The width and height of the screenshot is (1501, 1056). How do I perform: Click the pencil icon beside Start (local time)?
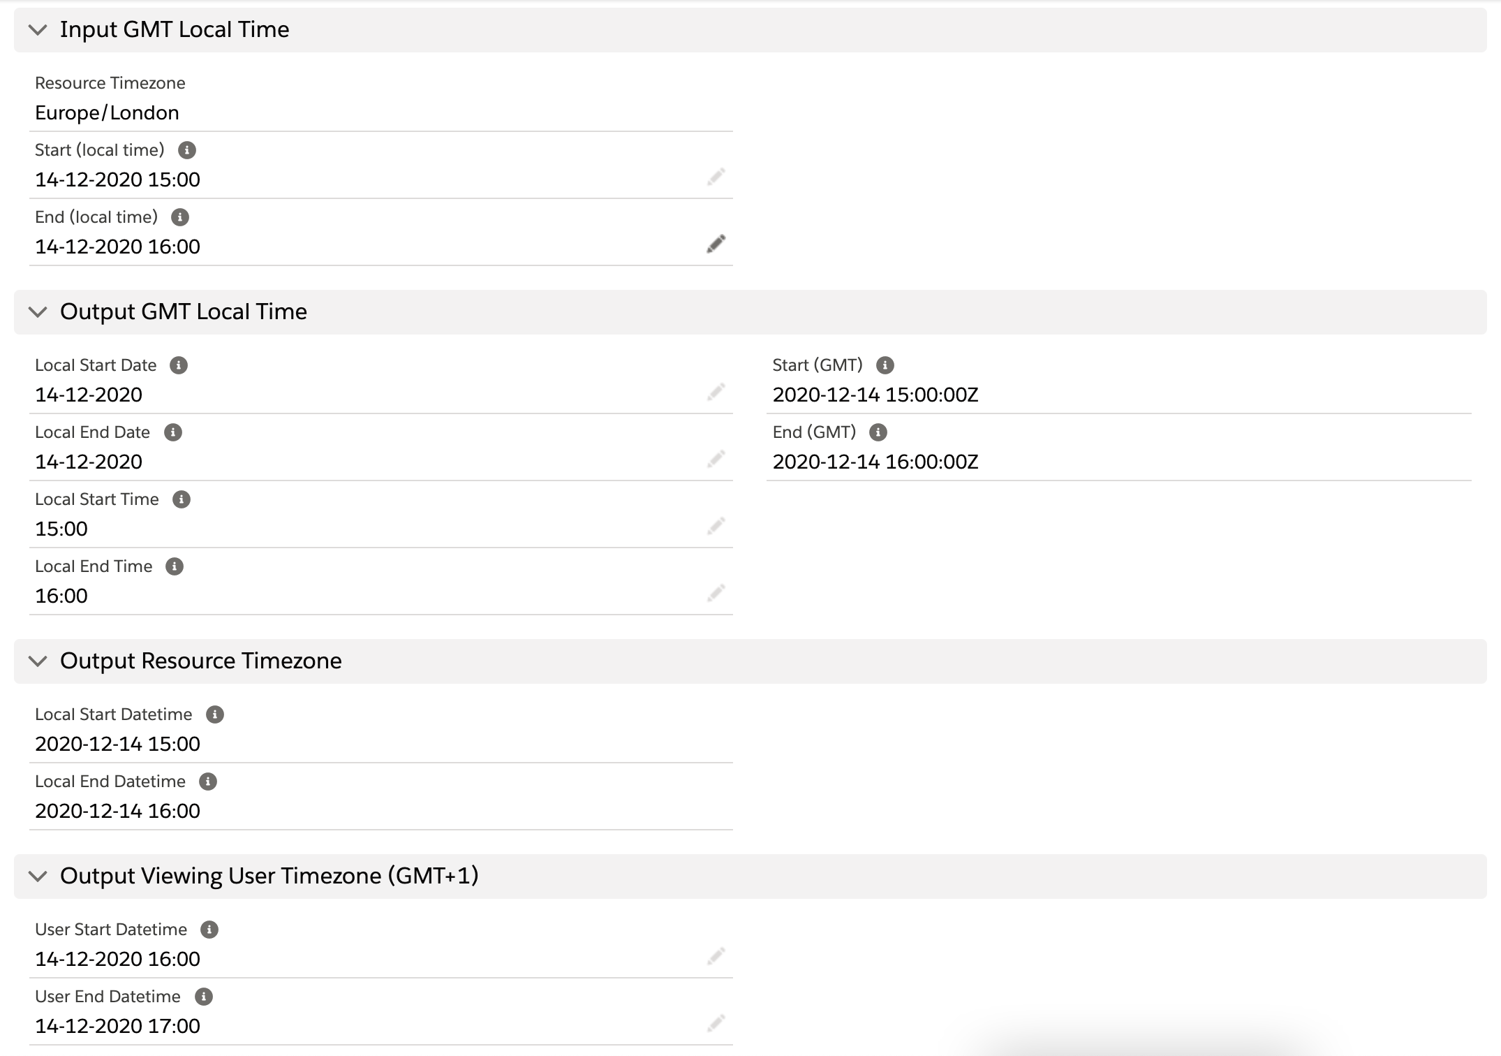[717, 177]
